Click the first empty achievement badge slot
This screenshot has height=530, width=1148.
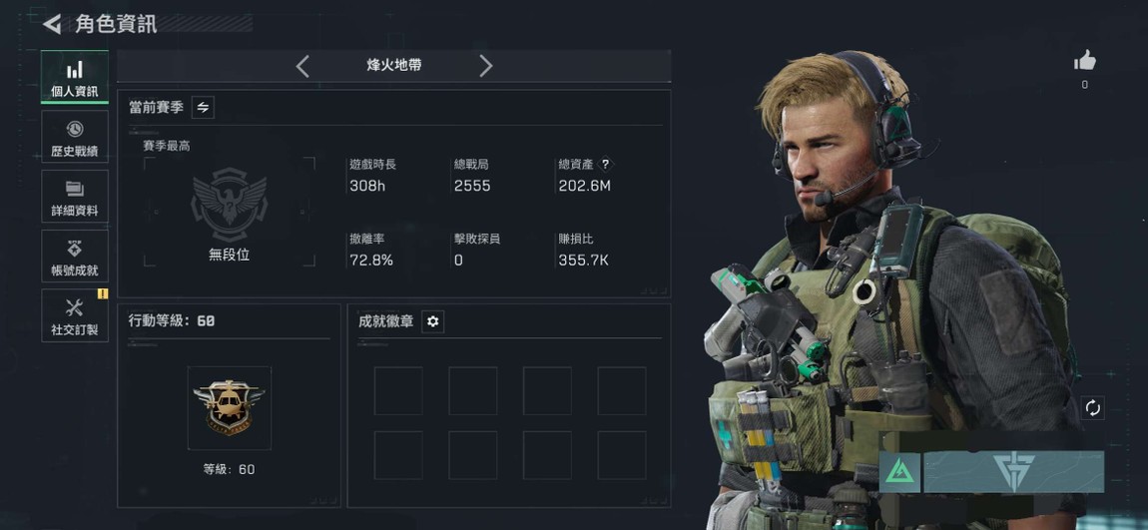(x=398, y=391)
